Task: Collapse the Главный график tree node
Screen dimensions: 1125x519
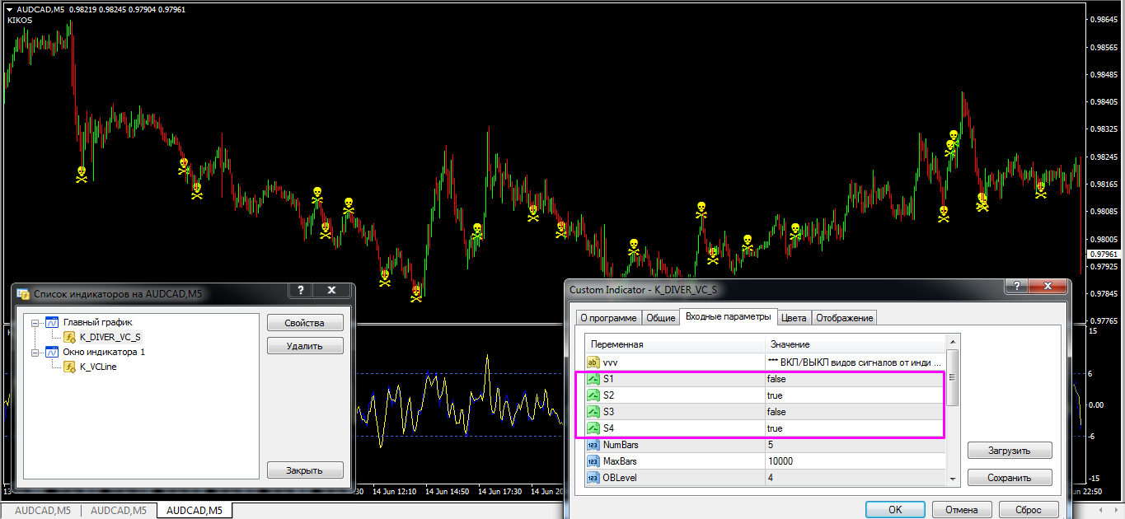Action: [x=35, y=322]
